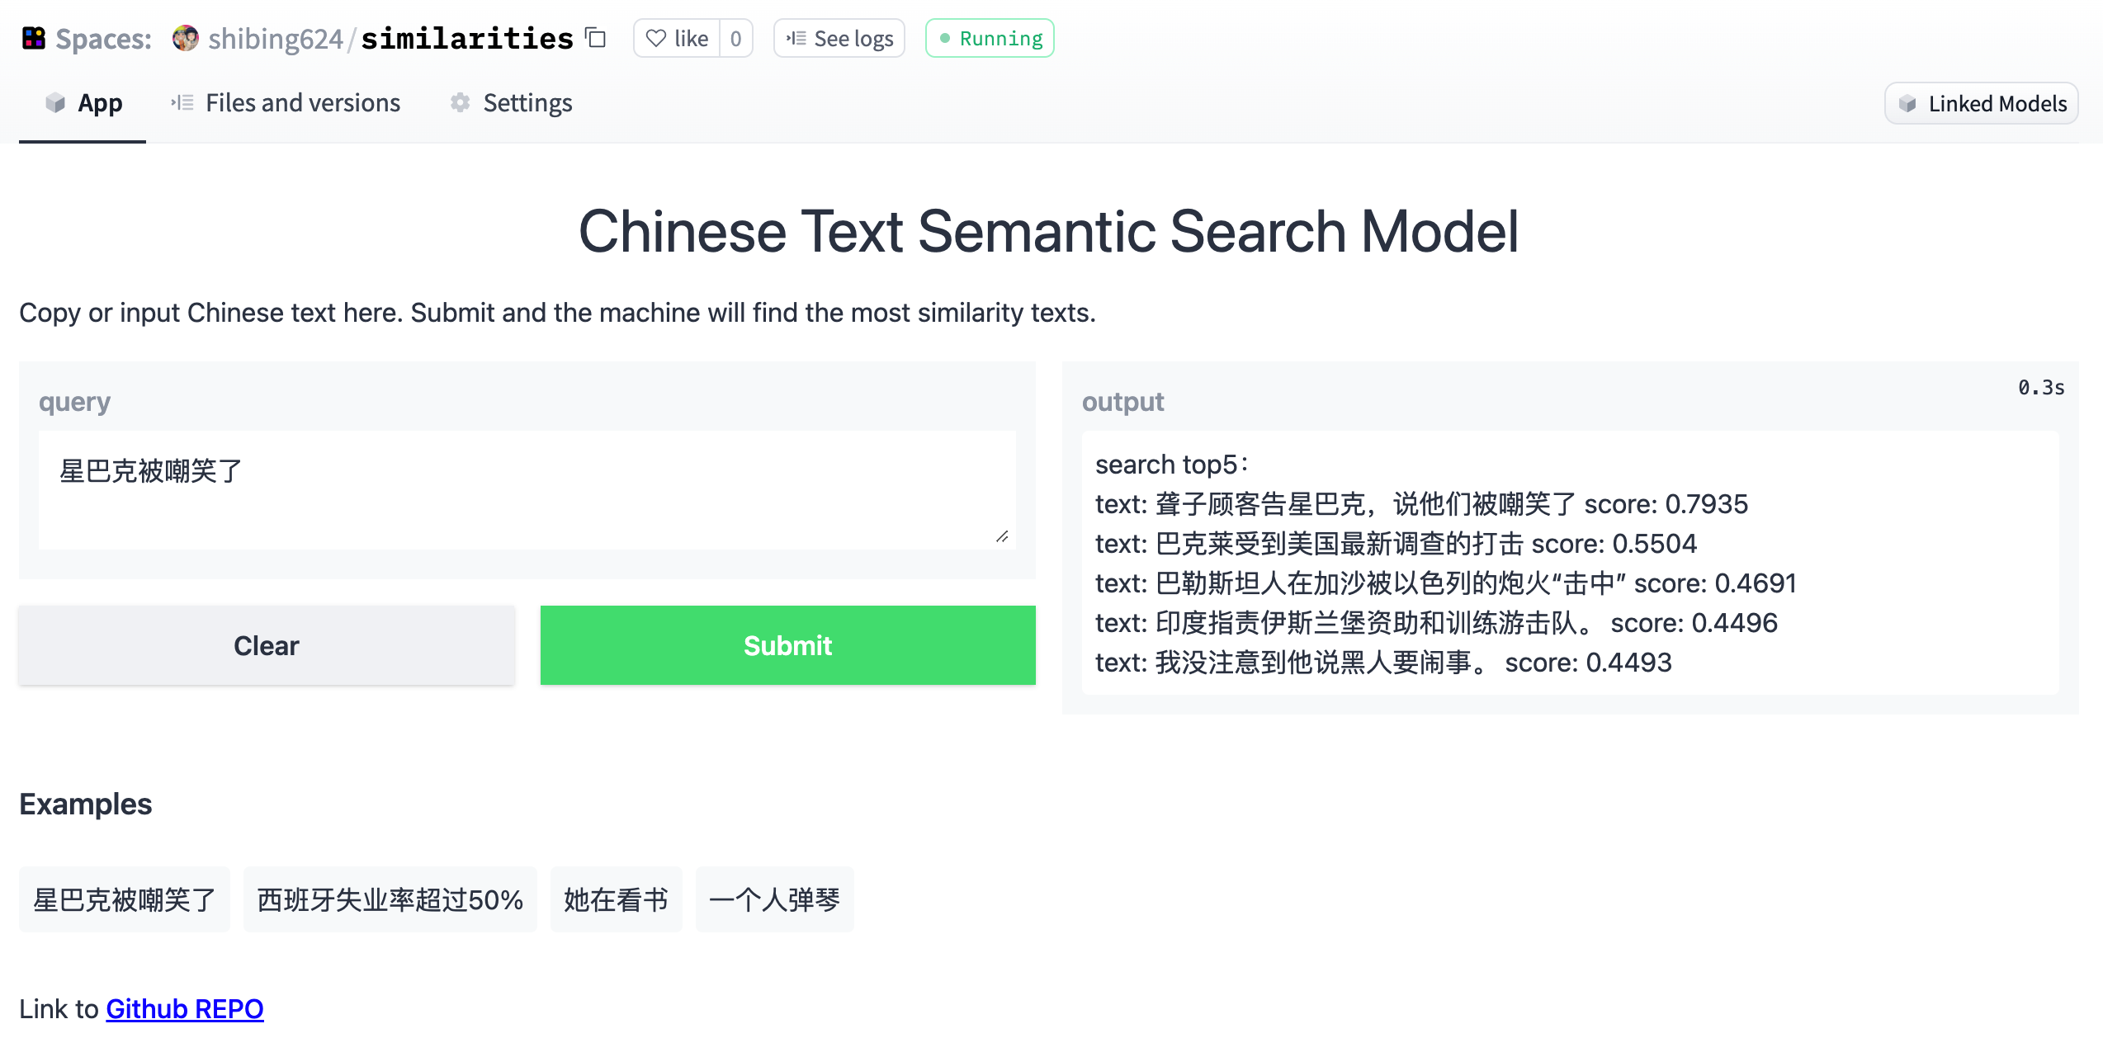Click the Hugging Face Spaces logo icon
The height and width of the screenshot is (1038, 2103).
[34, 38]
